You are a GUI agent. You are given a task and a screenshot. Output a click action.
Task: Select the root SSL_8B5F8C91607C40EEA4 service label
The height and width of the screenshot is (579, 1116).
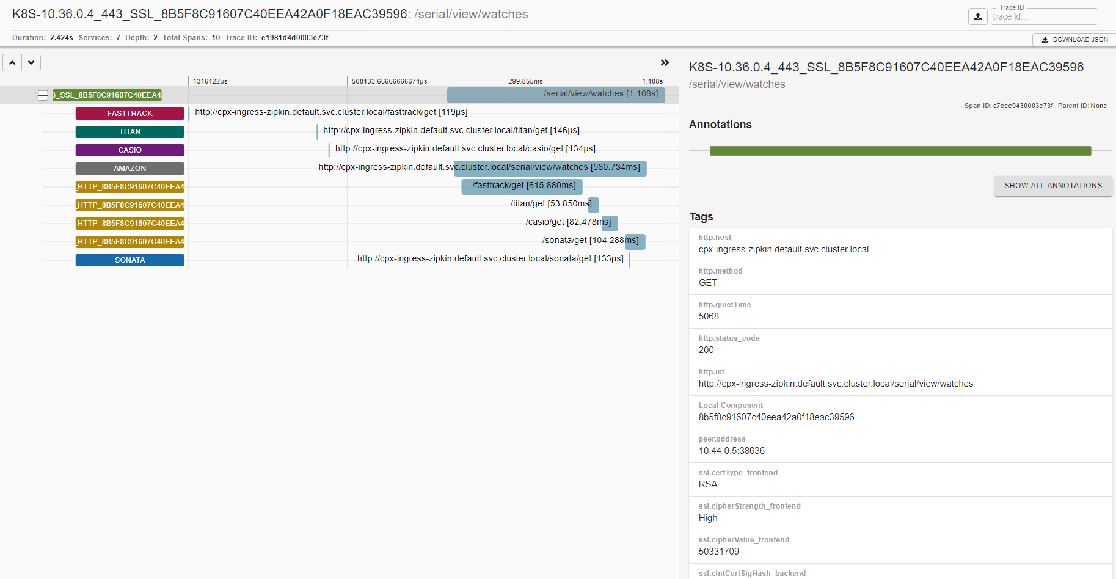[107, 95]
